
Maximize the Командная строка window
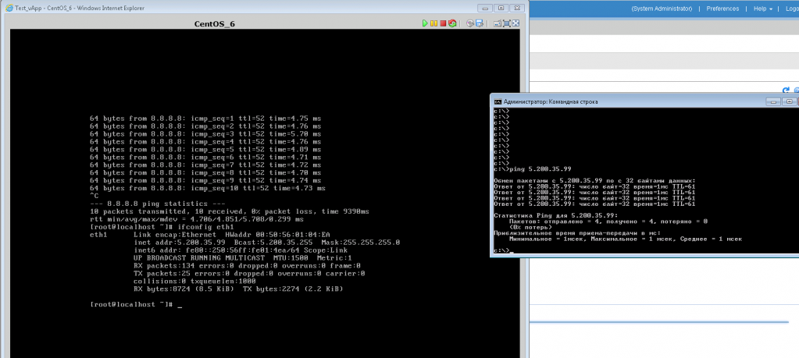click(790, 101)
